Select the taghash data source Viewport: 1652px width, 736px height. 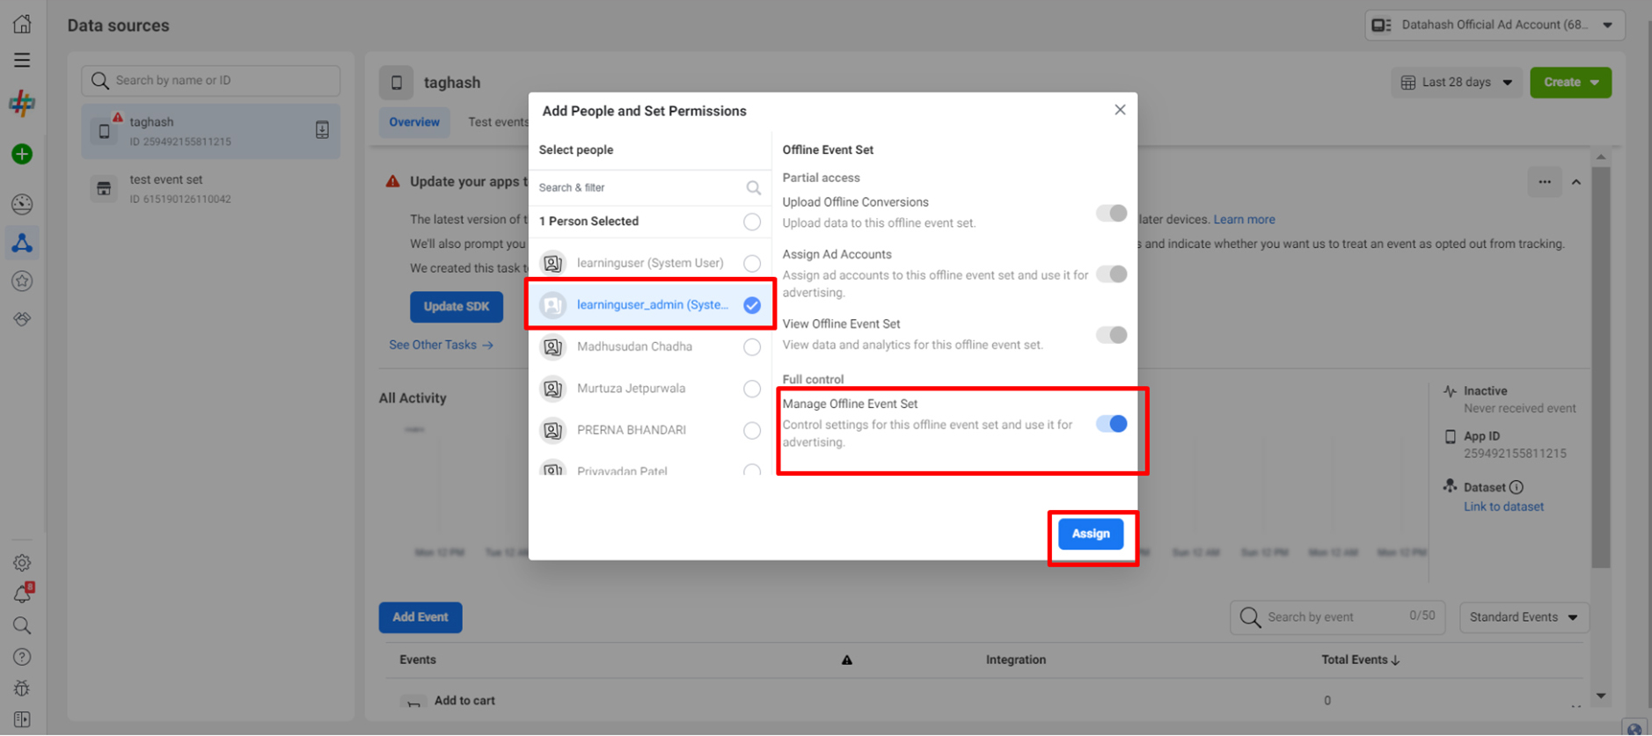pos(211,131)
